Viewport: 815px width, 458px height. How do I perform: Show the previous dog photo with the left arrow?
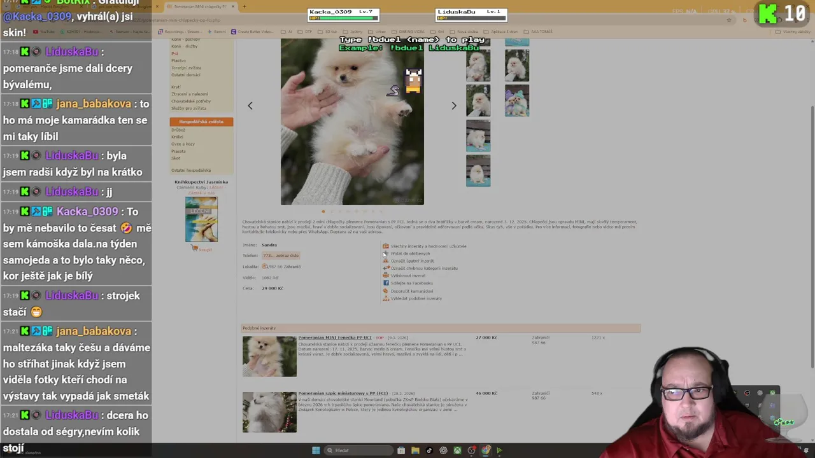[x=250, y=106]
